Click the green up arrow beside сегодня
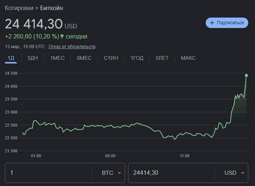Viewport: 255px width, 186px height. (x=62, y=36)
